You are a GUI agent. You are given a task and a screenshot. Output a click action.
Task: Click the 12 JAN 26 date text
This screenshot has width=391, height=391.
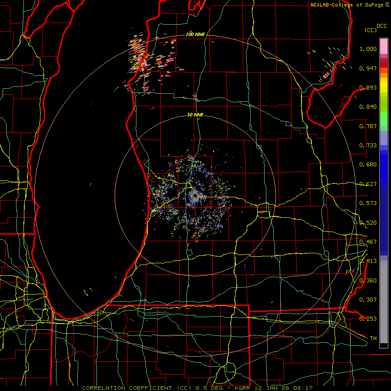click(272, 388)
